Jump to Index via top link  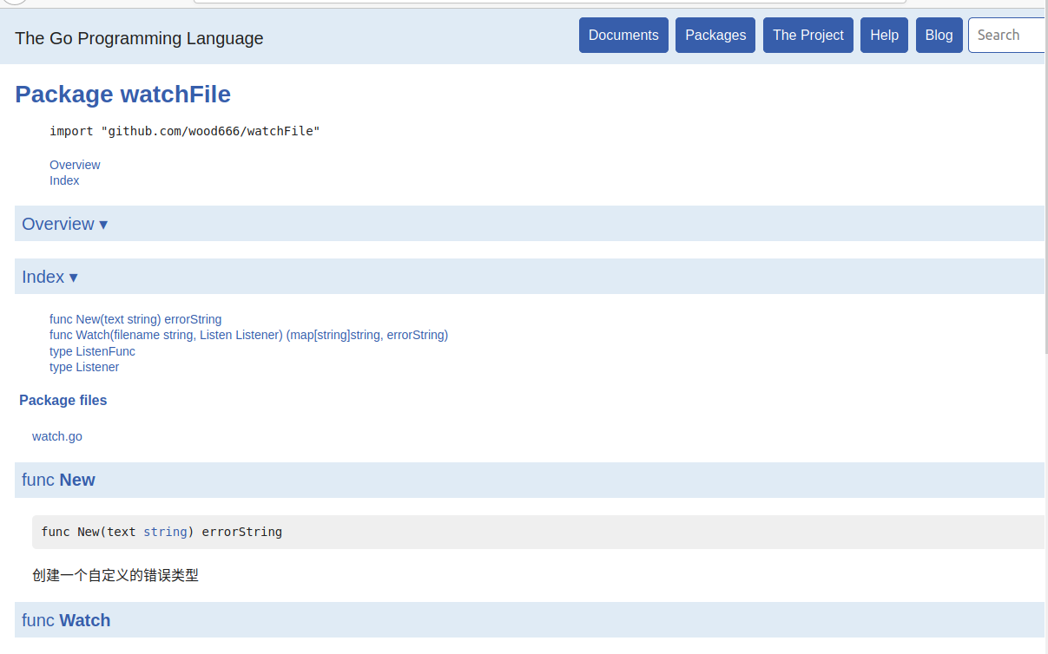coord(64,180)
